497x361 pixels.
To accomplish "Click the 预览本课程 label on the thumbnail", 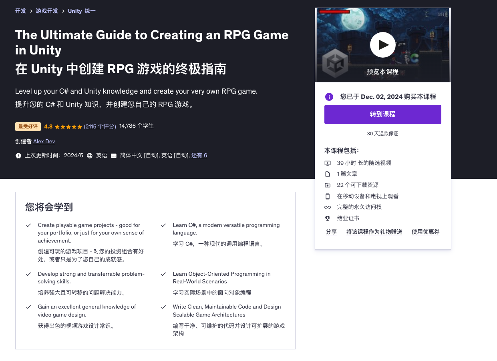I will tap(382, 72).
